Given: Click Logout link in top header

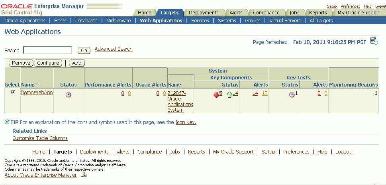Looking at the screenshot, I should click(380, 6).
